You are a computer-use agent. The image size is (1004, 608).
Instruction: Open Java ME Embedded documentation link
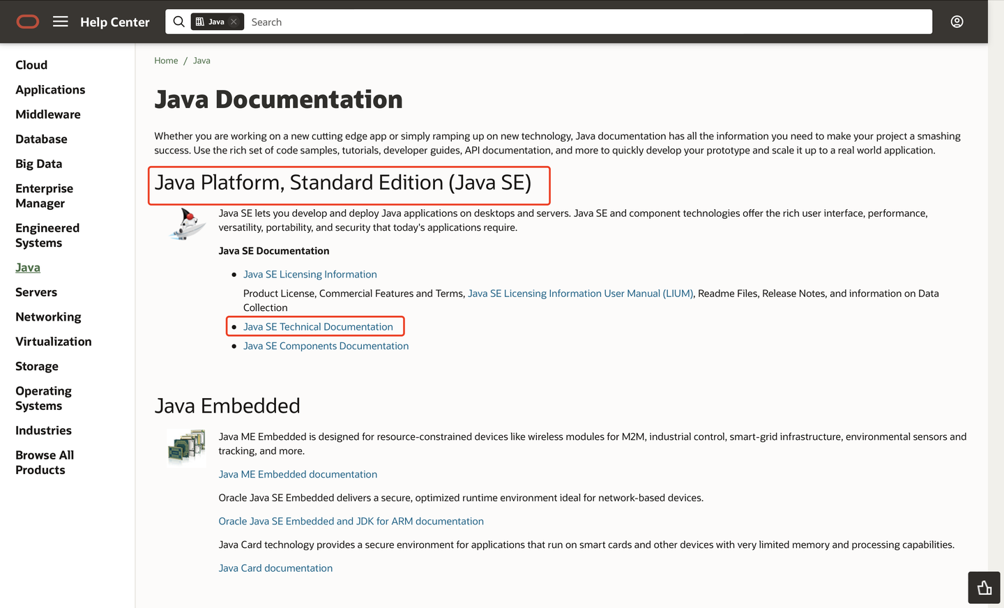298,474
